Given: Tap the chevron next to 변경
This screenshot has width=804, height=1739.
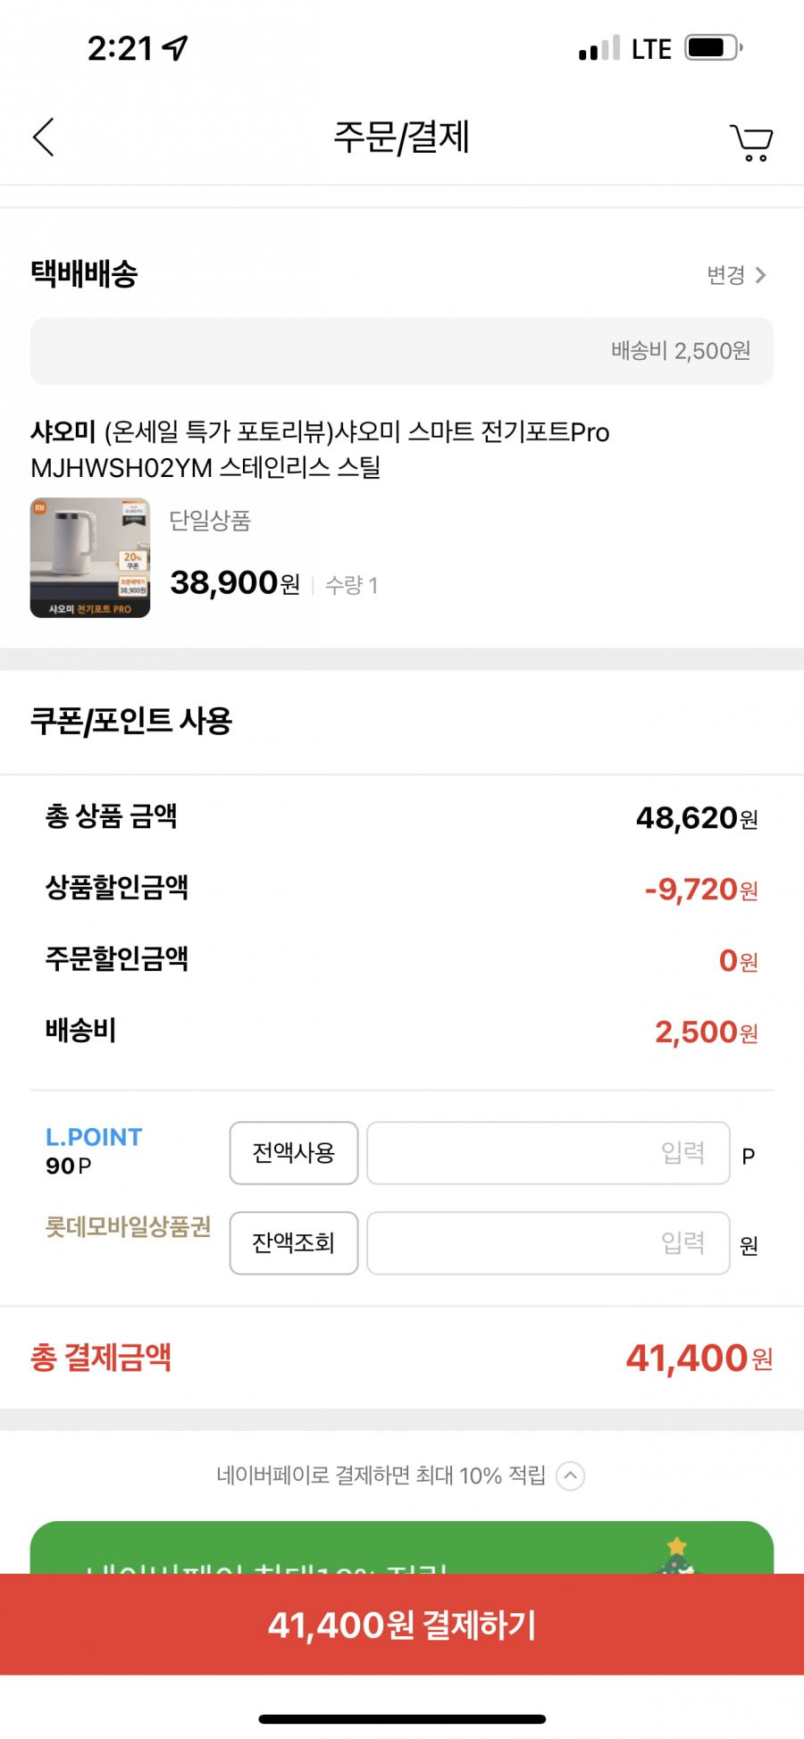Looking at the screenshot, I should (x=760, y=275).
